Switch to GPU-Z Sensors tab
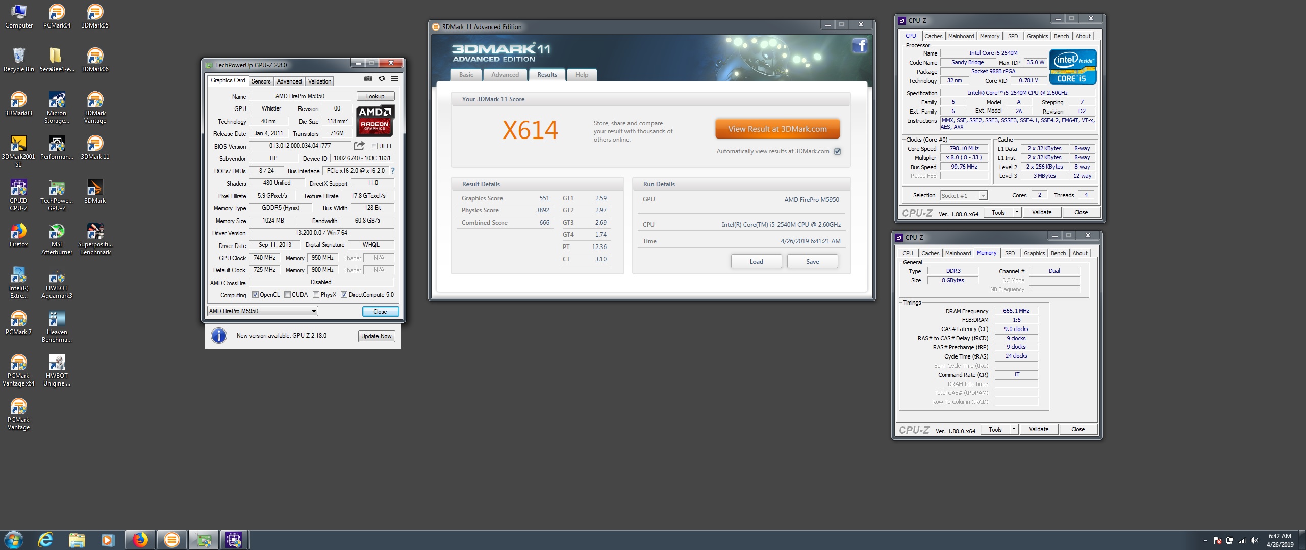Viewport: 1306px width, 550px height. pos(261,81)
